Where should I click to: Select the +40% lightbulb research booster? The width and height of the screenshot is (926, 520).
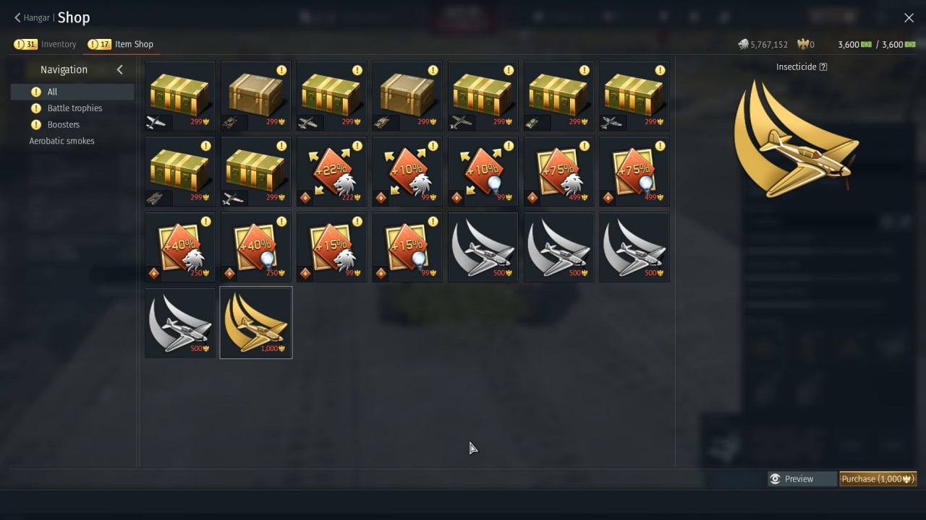[x=256, y=247]
